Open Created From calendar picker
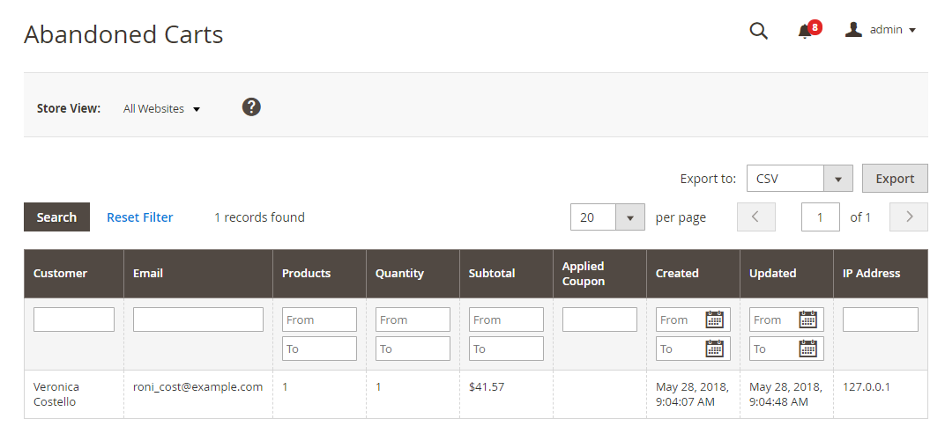The height and width of the screenshot is (448, 945). pos(714,319)
